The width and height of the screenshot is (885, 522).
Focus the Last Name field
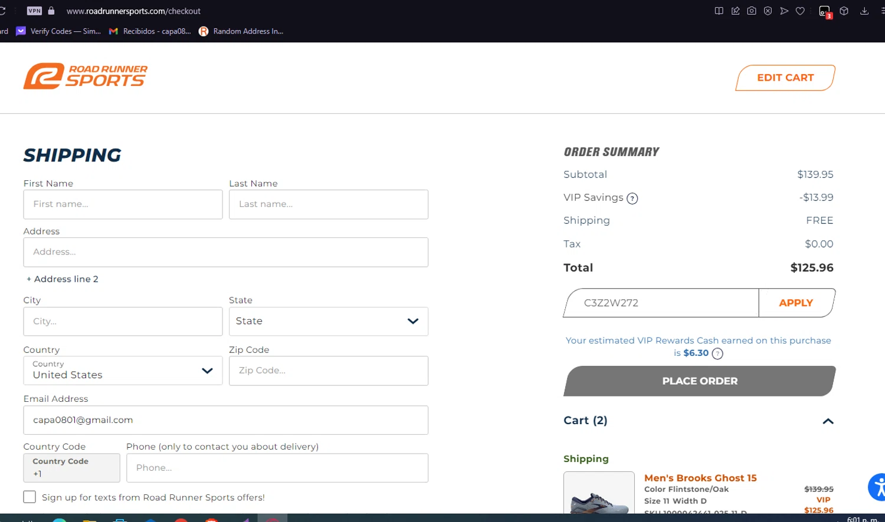click(x=329, y=204)
